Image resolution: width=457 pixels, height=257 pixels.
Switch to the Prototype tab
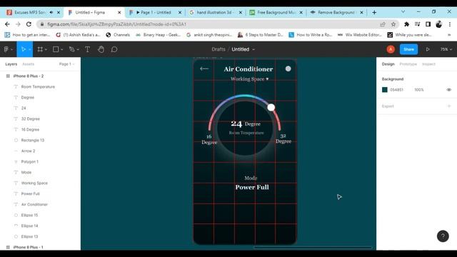[x=408, y=64]
